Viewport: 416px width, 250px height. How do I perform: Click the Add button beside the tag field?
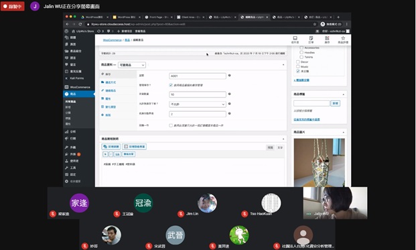pos(336,104)
